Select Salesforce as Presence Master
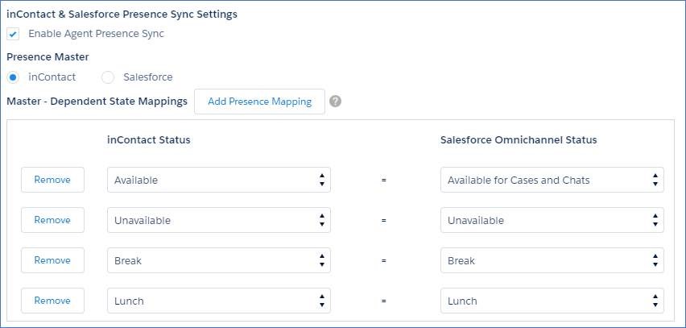The width and height of the screenshot is (686, 328). coord(108,77)
